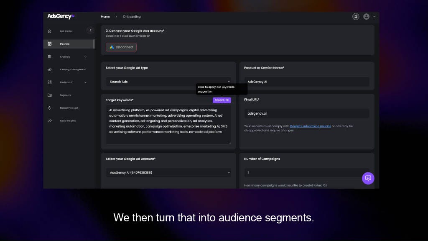Click the Campaign Management megaphone icon
The width and height of the screenshot is (428, 241).
coord(50,69)
